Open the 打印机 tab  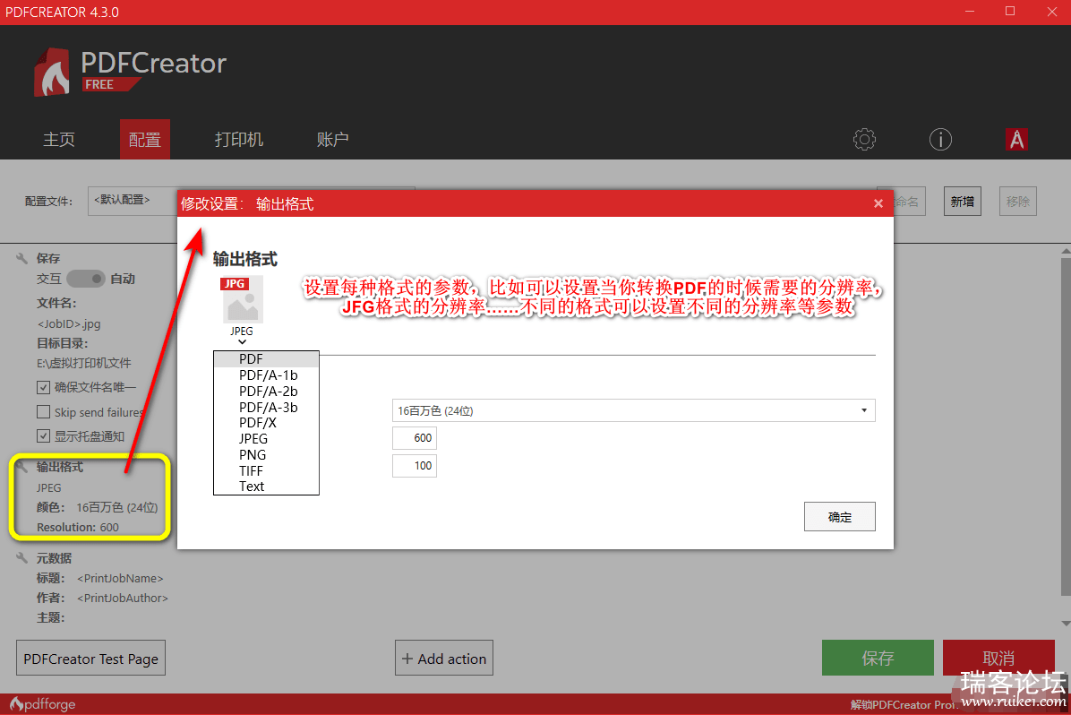coord(239,140)
